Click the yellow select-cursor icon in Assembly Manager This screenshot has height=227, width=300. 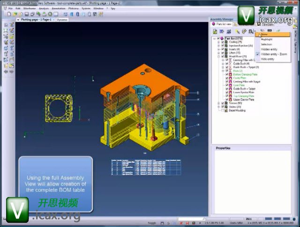(238, 31)
